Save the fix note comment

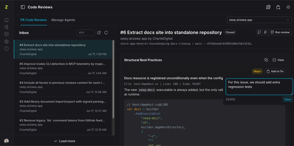click(x=288, y=99)
